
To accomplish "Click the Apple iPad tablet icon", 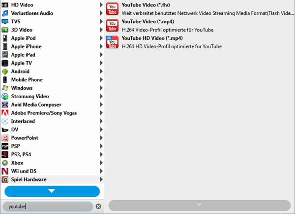I will (x=5, y=55).
